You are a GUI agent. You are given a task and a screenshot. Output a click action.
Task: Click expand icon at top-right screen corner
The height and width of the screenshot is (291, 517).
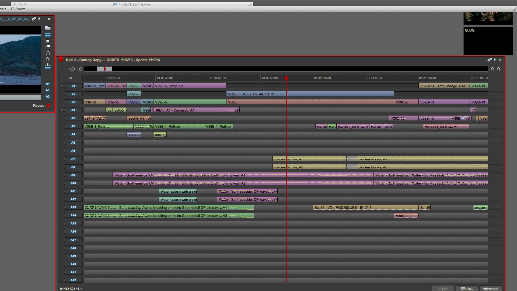coord(515,9)
